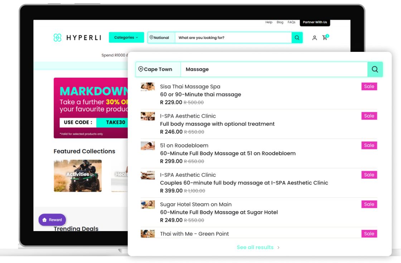Open the Help link
The height and width of the screenshot is (263, 401).
point(269,22)
